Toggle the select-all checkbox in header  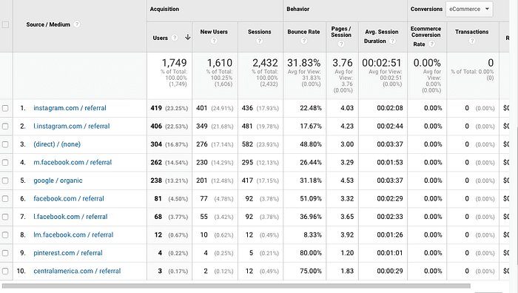(x=5, y=24)
